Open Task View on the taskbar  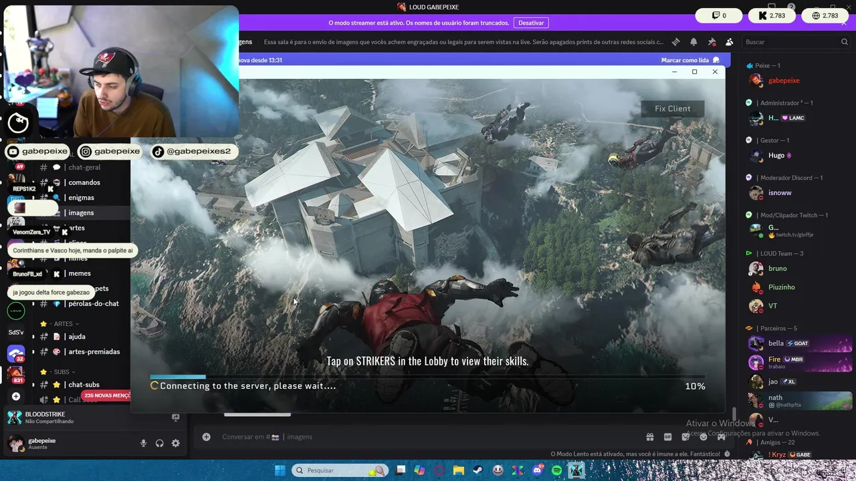click(x=401, y=470)
